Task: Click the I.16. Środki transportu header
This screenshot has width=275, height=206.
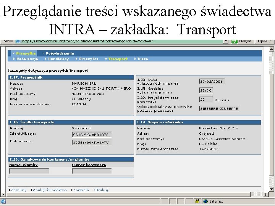Action: pos(71,122)
